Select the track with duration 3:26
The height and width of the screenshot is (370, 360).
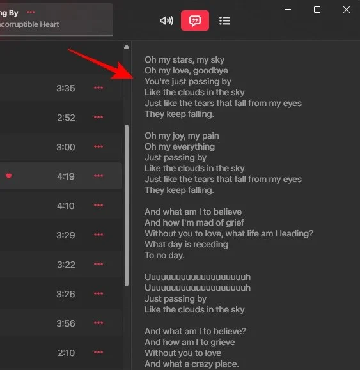point(61,294)
